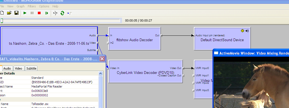Click the direct connect arrows toolbar icon
Viewport: 289px width, 108px height.
pos(55,13)
